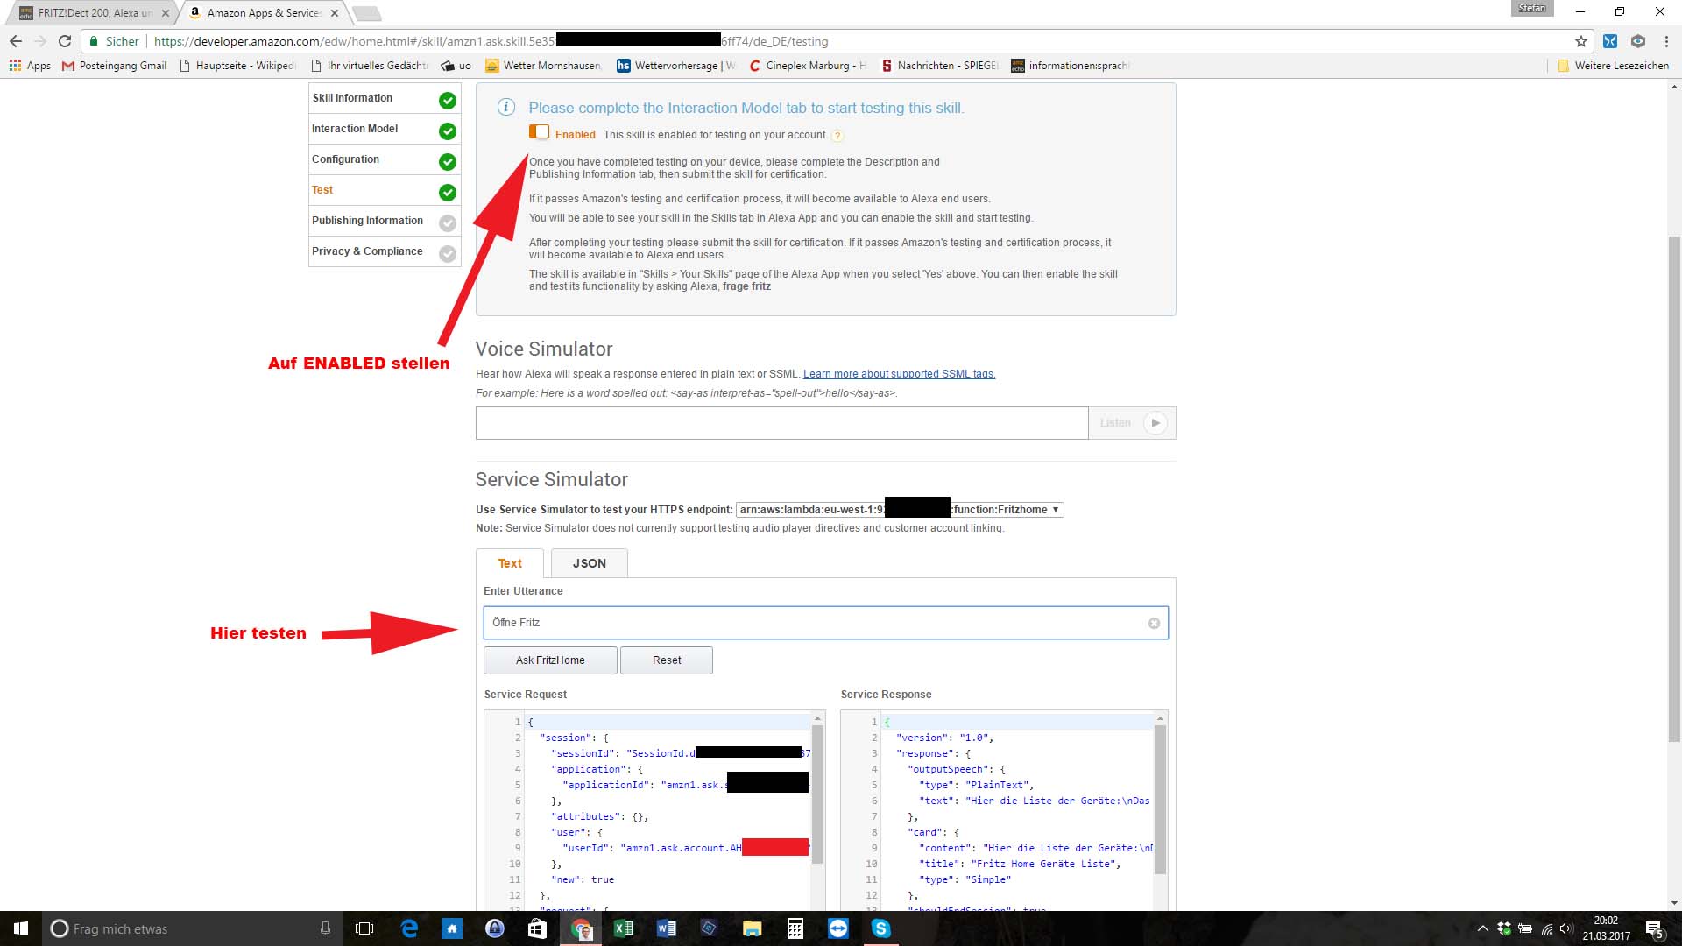This screenshot has height=946, width=1682.
Task: Open Publishing Information section
Action: [367, 221]
